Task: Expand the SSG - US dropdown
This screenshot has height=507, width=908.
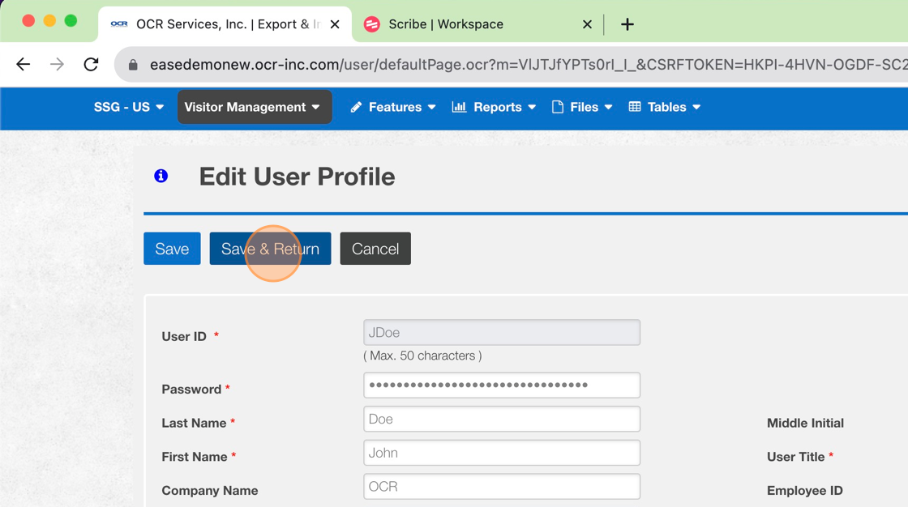Action: point(129,107)
